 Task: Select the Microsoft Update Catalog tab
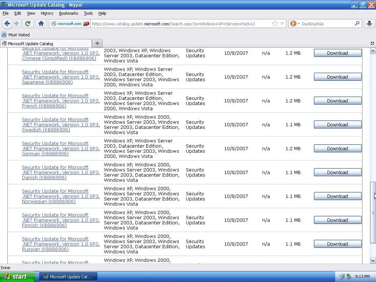pyautogui.click(x=46, y=43)
